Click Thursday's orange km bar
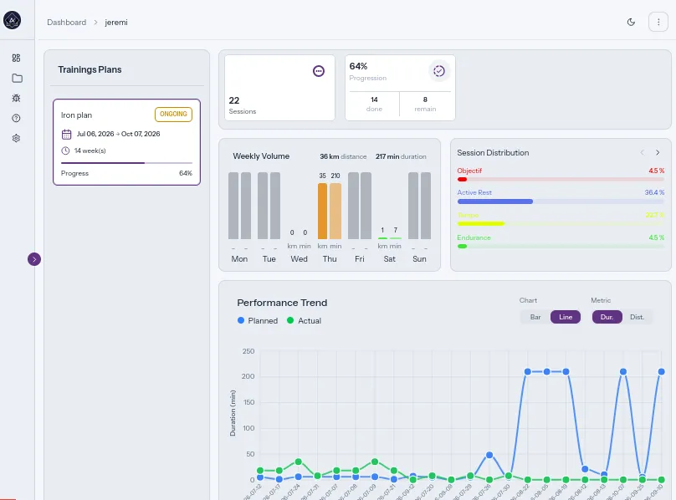The image size is (676, 500). pyautogui.click(x=322, y=212)
